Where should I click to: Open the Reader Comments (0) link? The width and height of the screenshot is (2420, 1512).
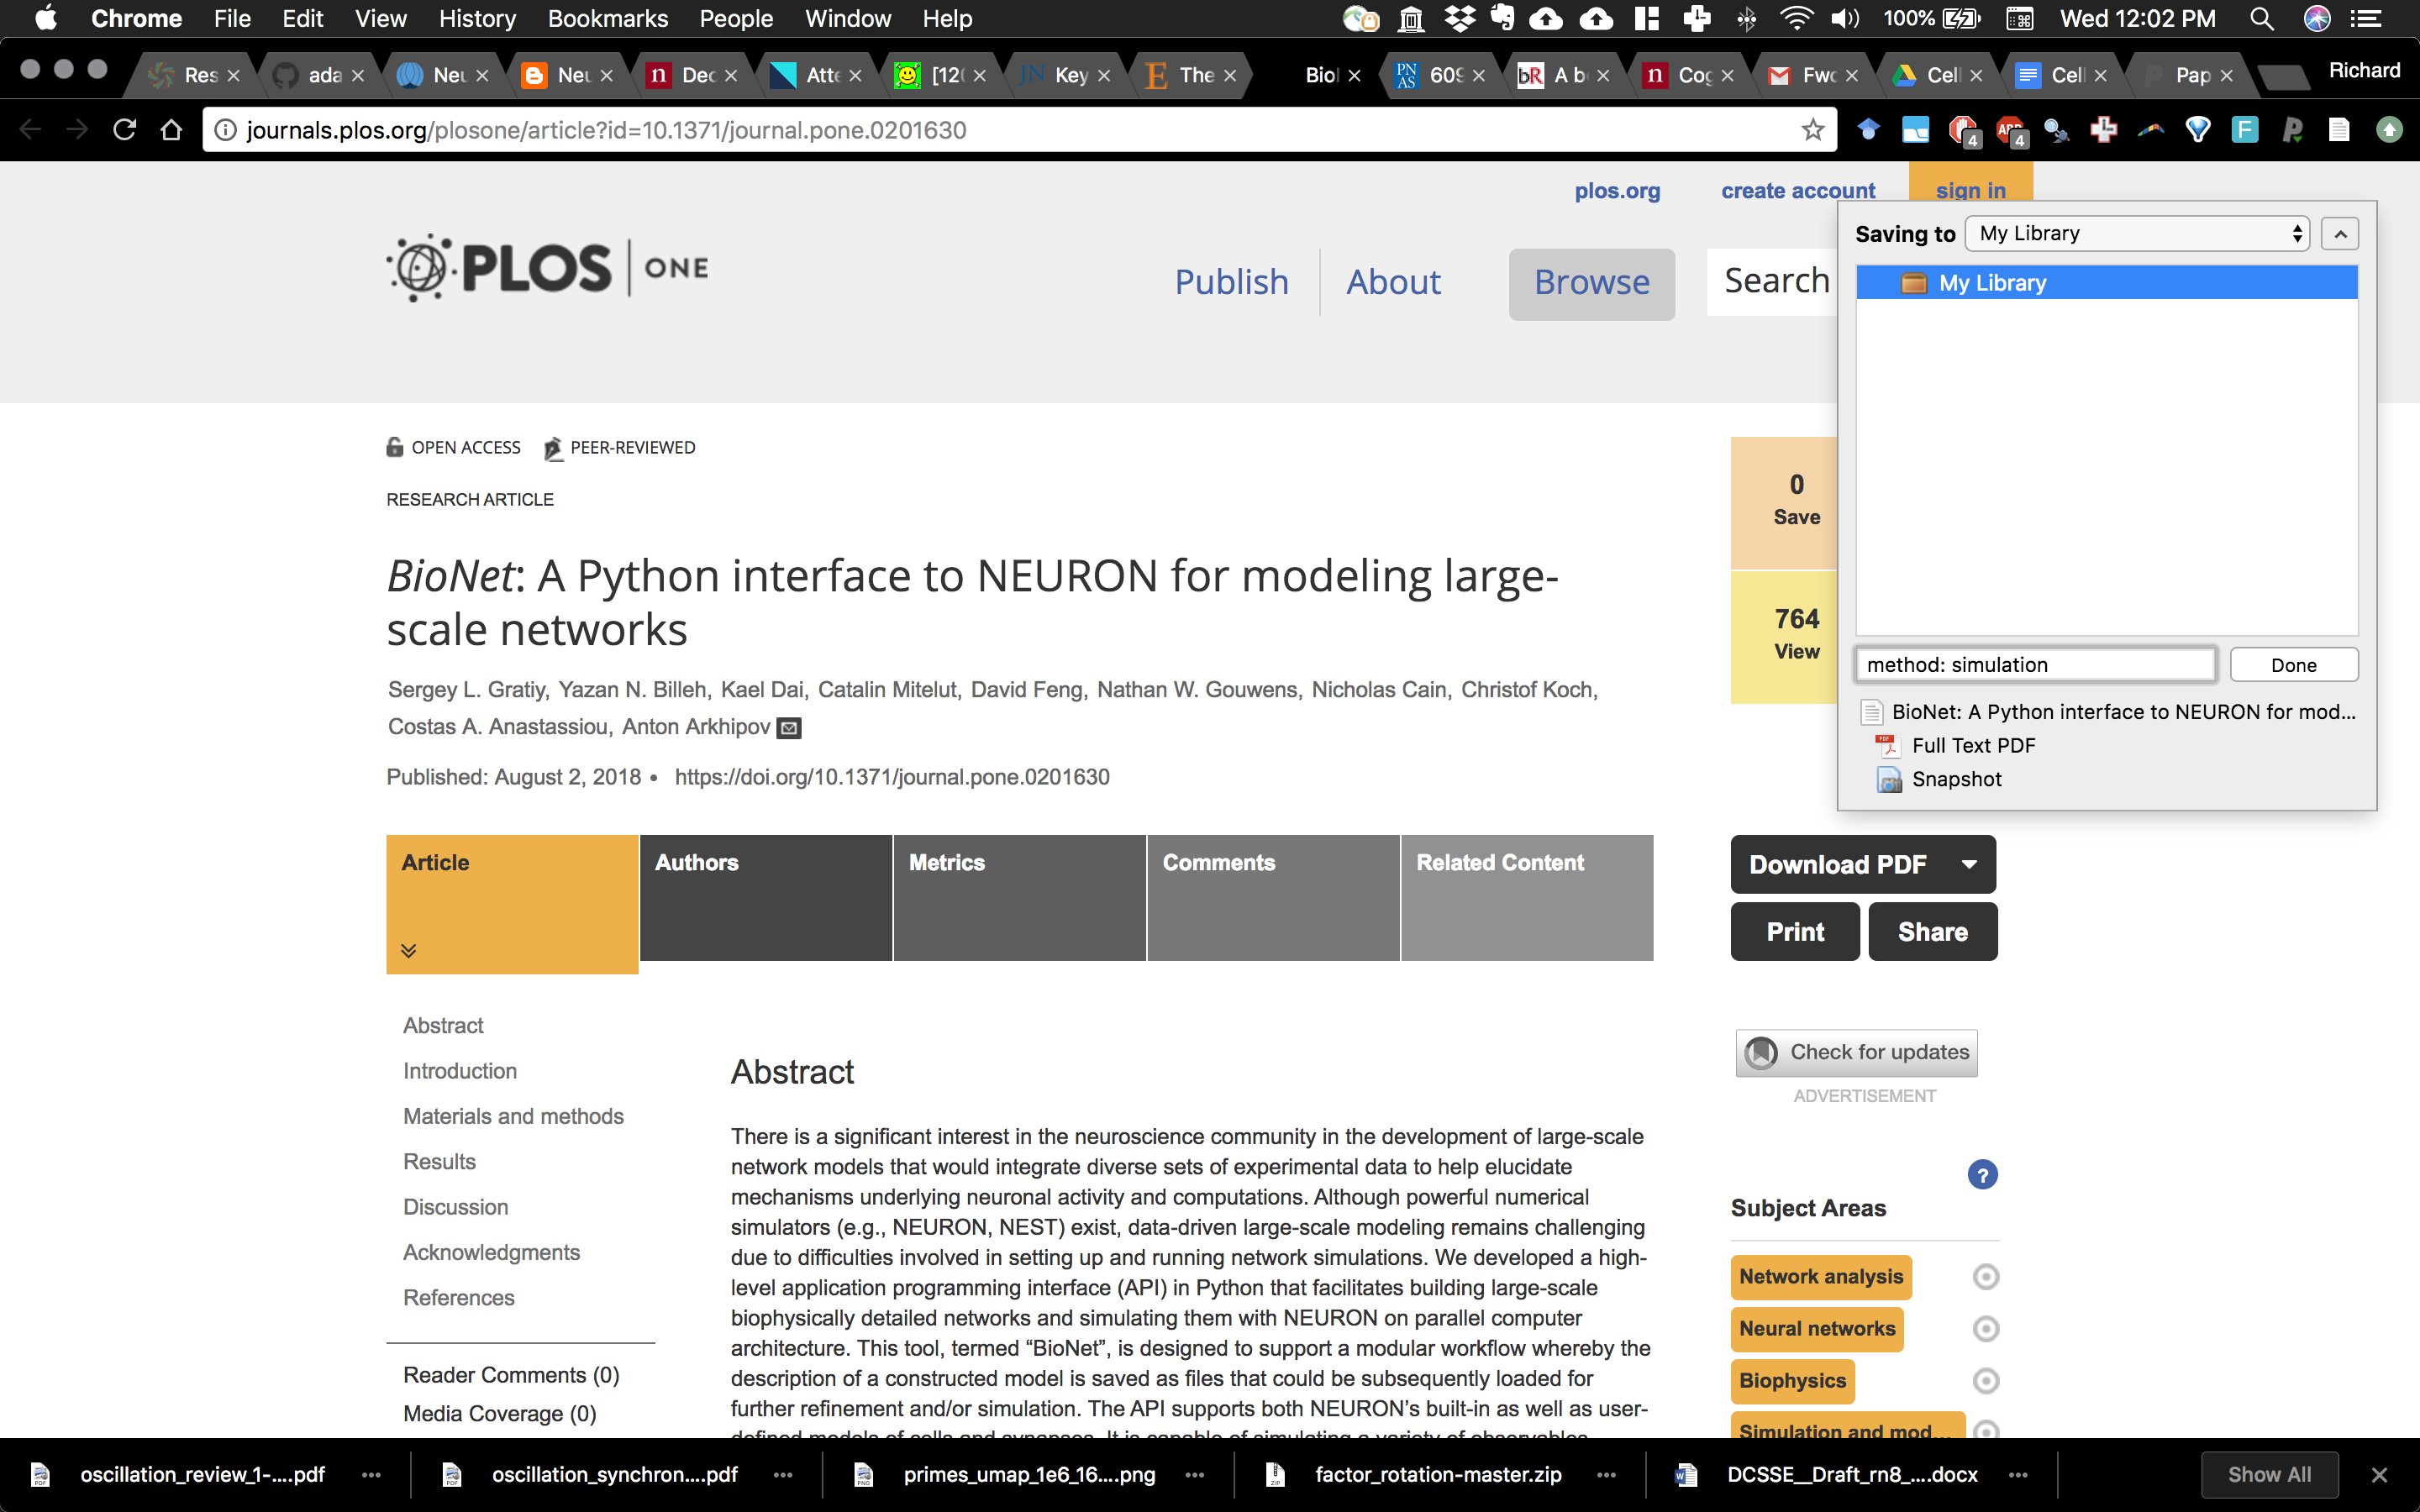coord(511,1376)
